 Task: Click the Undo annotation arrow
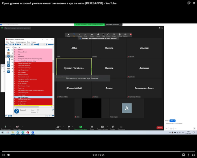pos(108,35)
